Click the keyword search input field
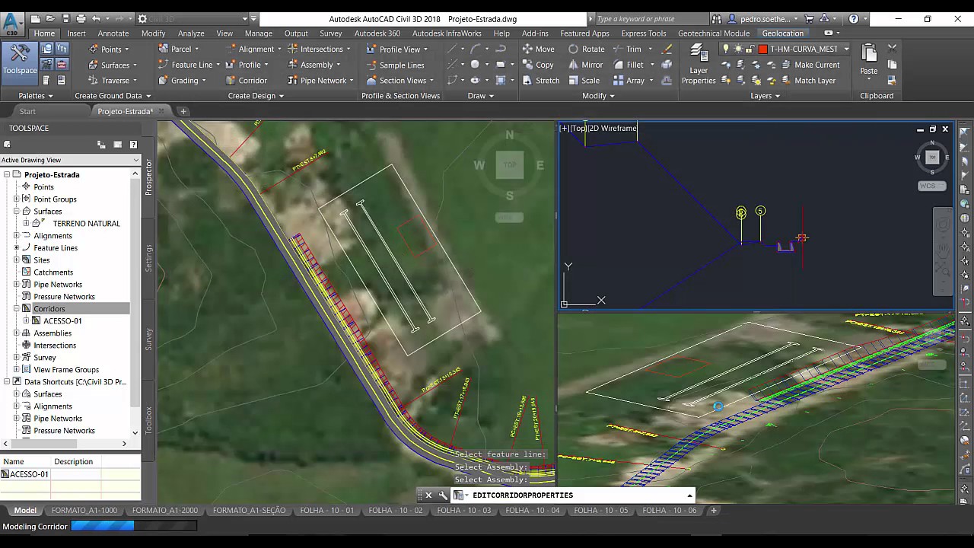This screenshot has width=974, height=548. pyautogui.click(x=648, y=18)
